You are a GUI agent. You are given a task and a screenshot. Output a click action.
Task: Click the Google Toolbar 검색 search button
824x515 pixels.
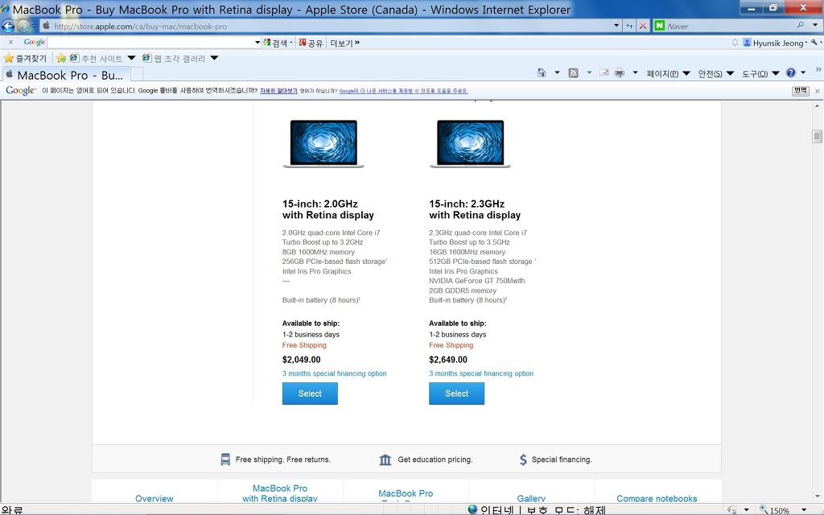277,43
